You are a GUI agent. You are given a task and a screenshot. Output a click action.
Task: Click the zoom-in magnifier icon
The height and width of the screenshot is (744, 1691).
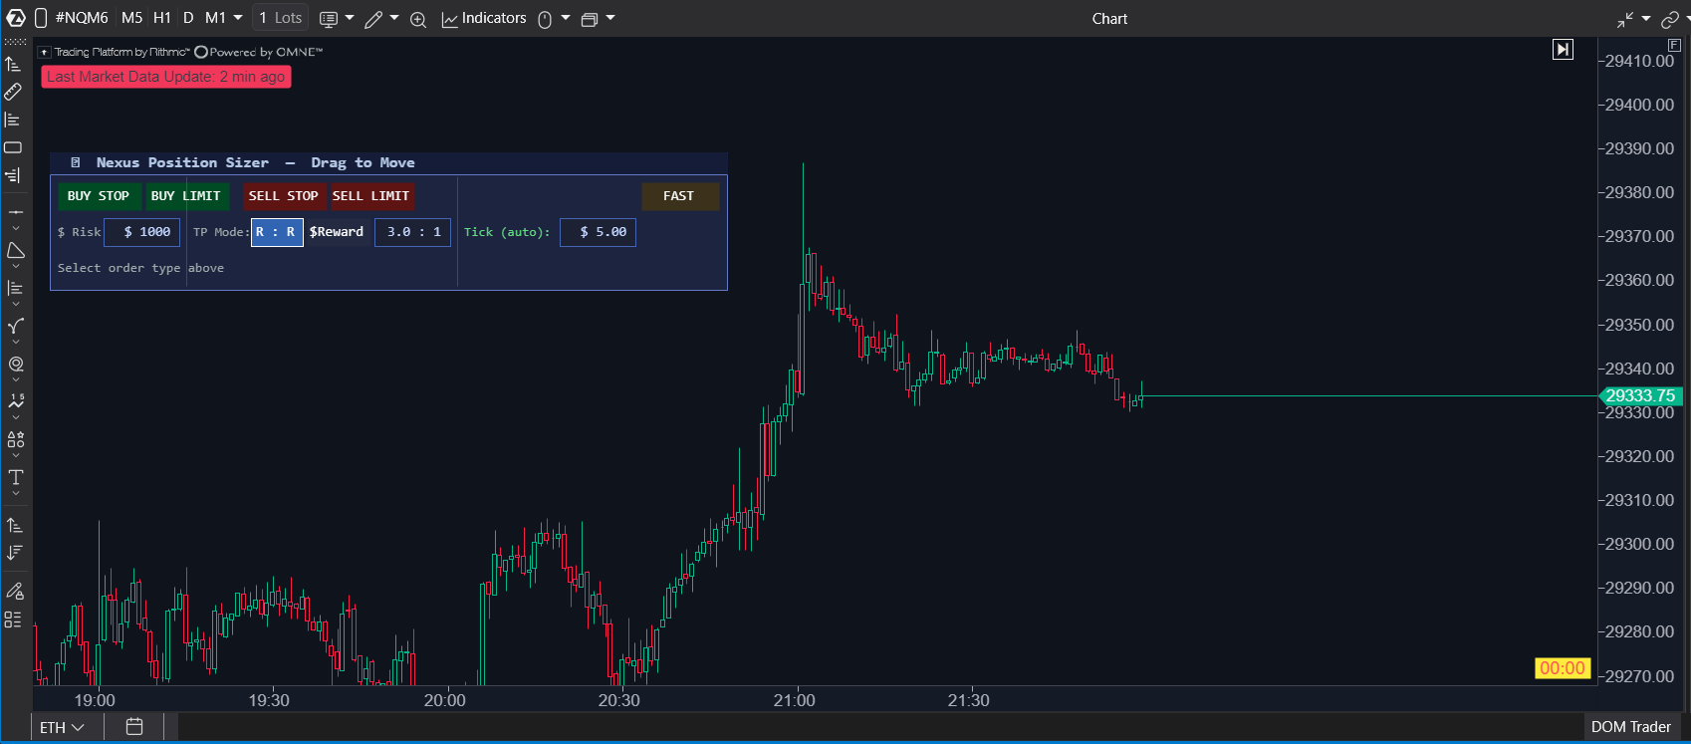418,19
